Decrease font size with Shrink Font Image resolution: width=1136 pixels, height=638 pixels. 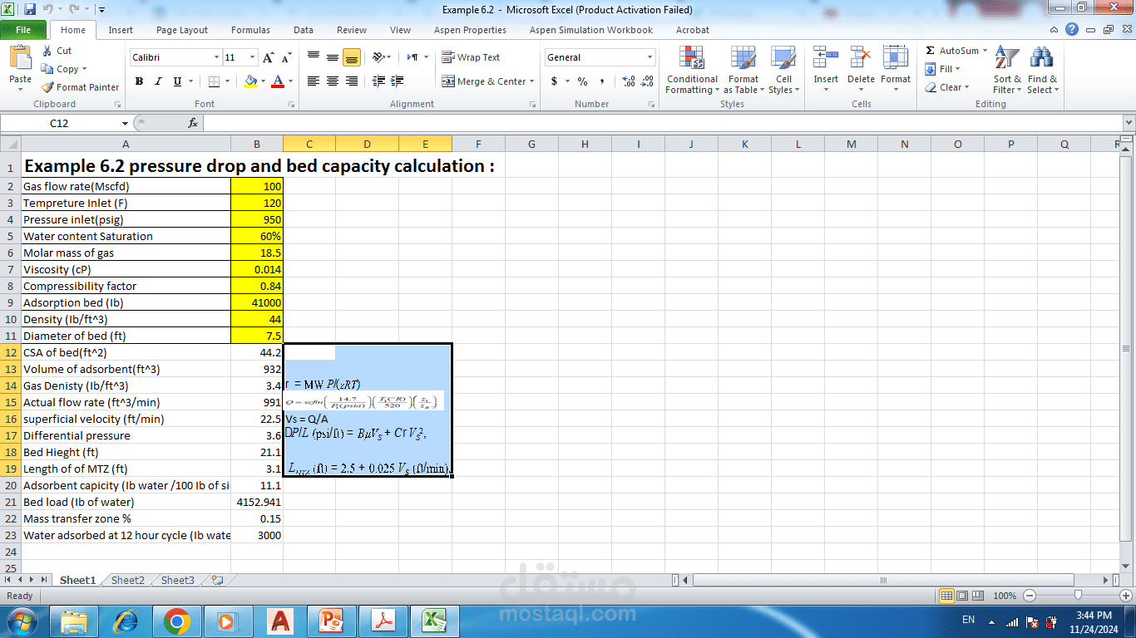(x=286, y=57)
